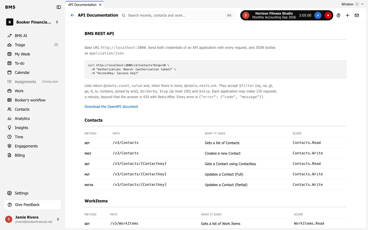
Task: Select the API Documentation tab
Action: [x=82, y=5]
